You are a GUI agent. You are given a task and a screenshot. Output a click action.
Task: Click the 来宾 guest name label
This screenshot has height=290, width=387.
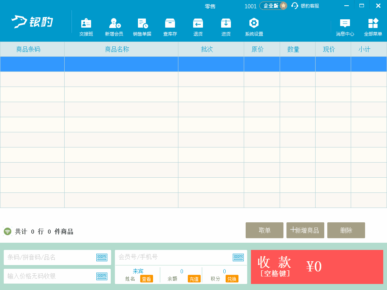coord(138,271)
